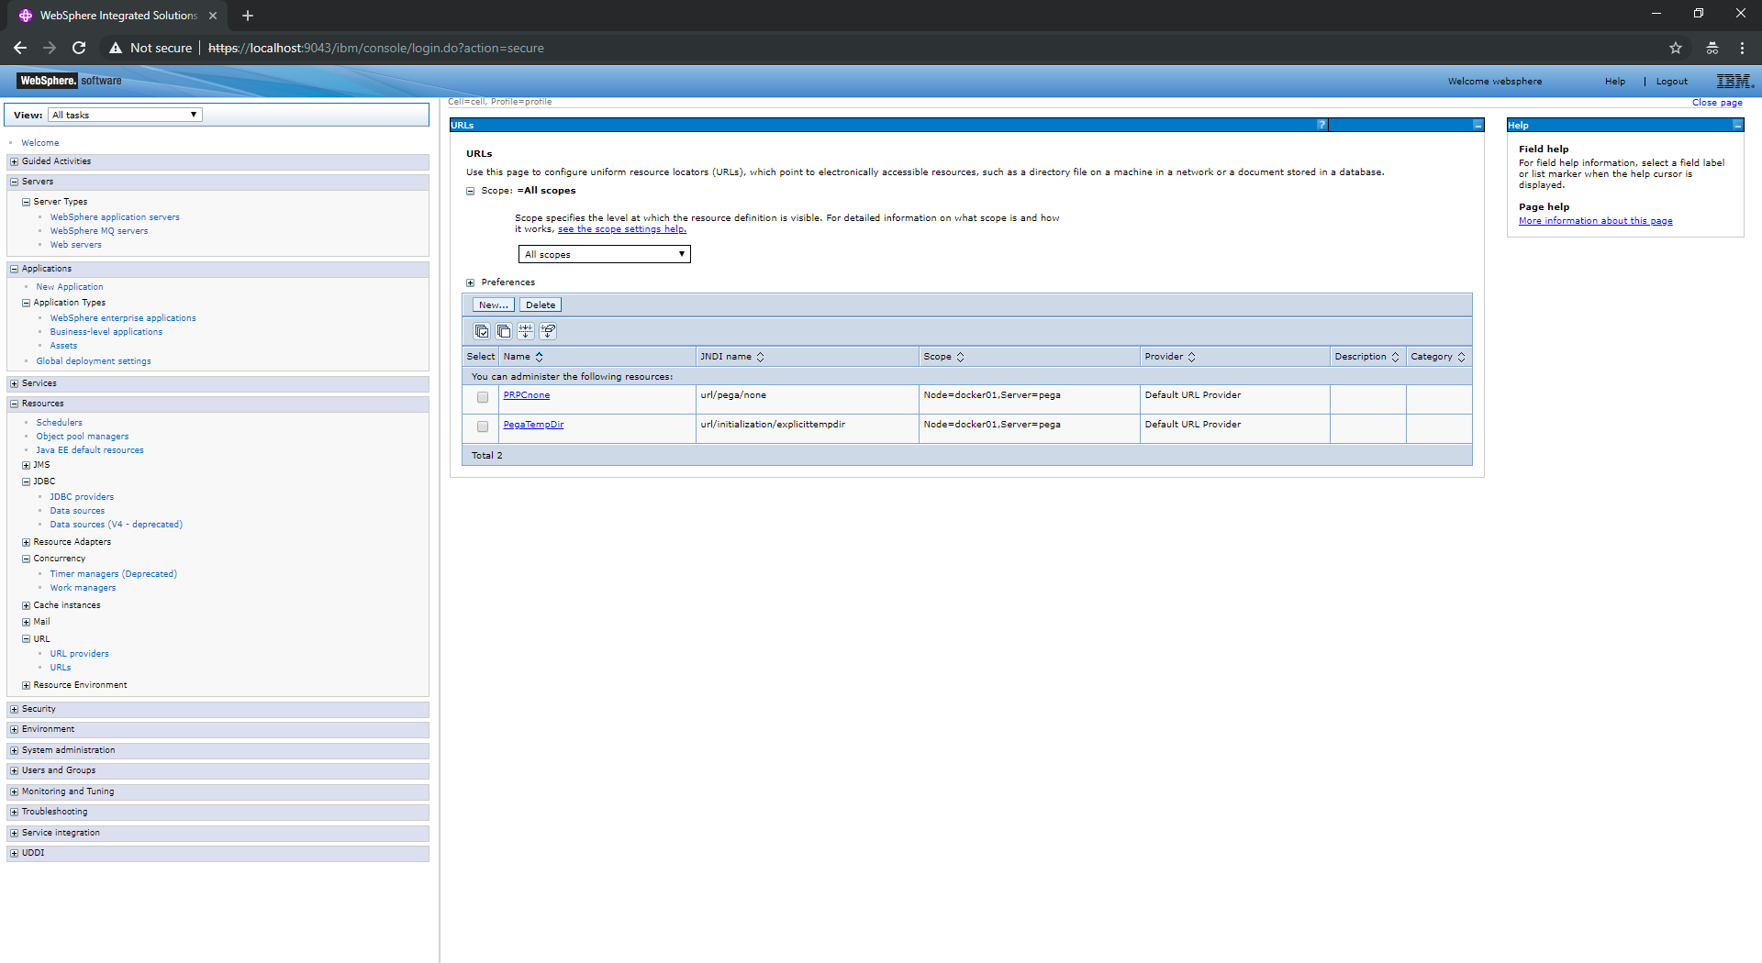This screenshot has height=963, width=1762.
Task: Collapse the Scope section
Action: pos(471,191)
